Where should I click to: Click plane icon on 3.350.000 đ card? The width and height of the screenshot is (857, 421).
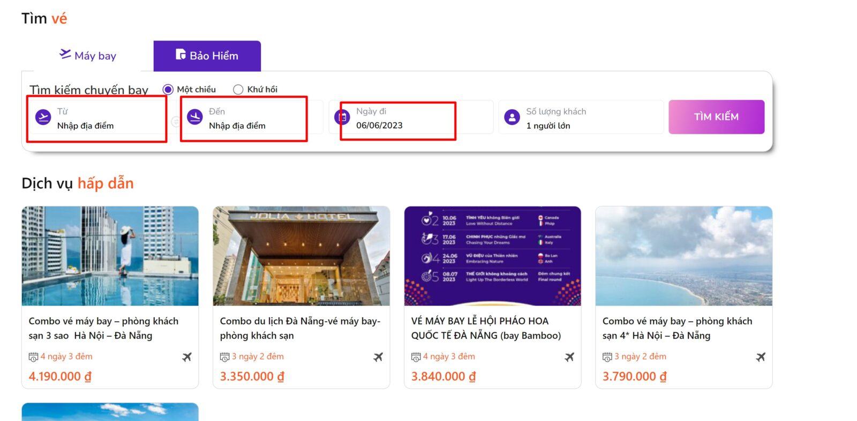pyautogui.click(x=378, y=357)
